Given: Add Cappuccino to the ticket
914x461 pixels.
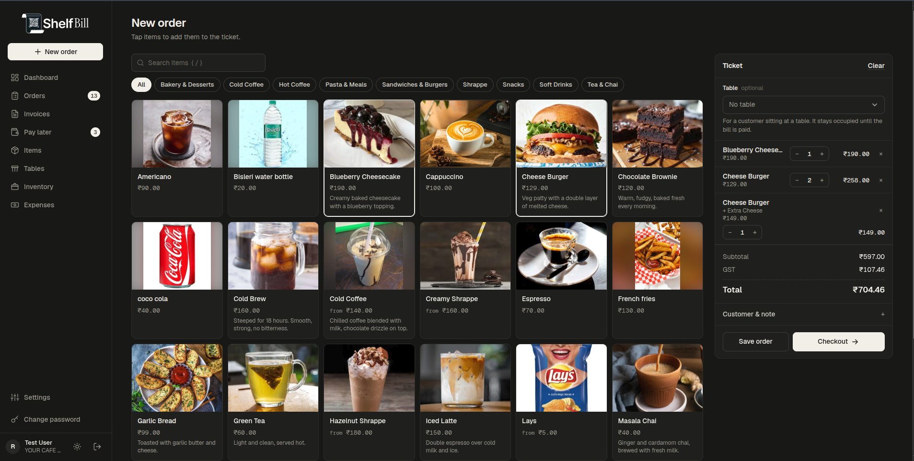Looking at the screenshot, I should point(465,158).
